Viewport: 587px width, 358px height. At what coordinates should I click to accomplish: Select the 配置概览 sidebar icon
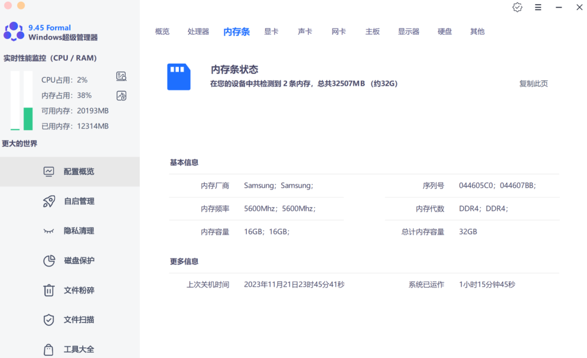48,171
